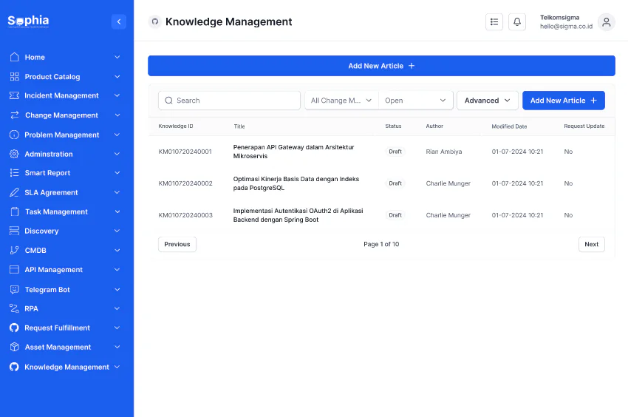Open the All Change M... dropdown
The image size is (628, 417).
[x=341, y=101]
